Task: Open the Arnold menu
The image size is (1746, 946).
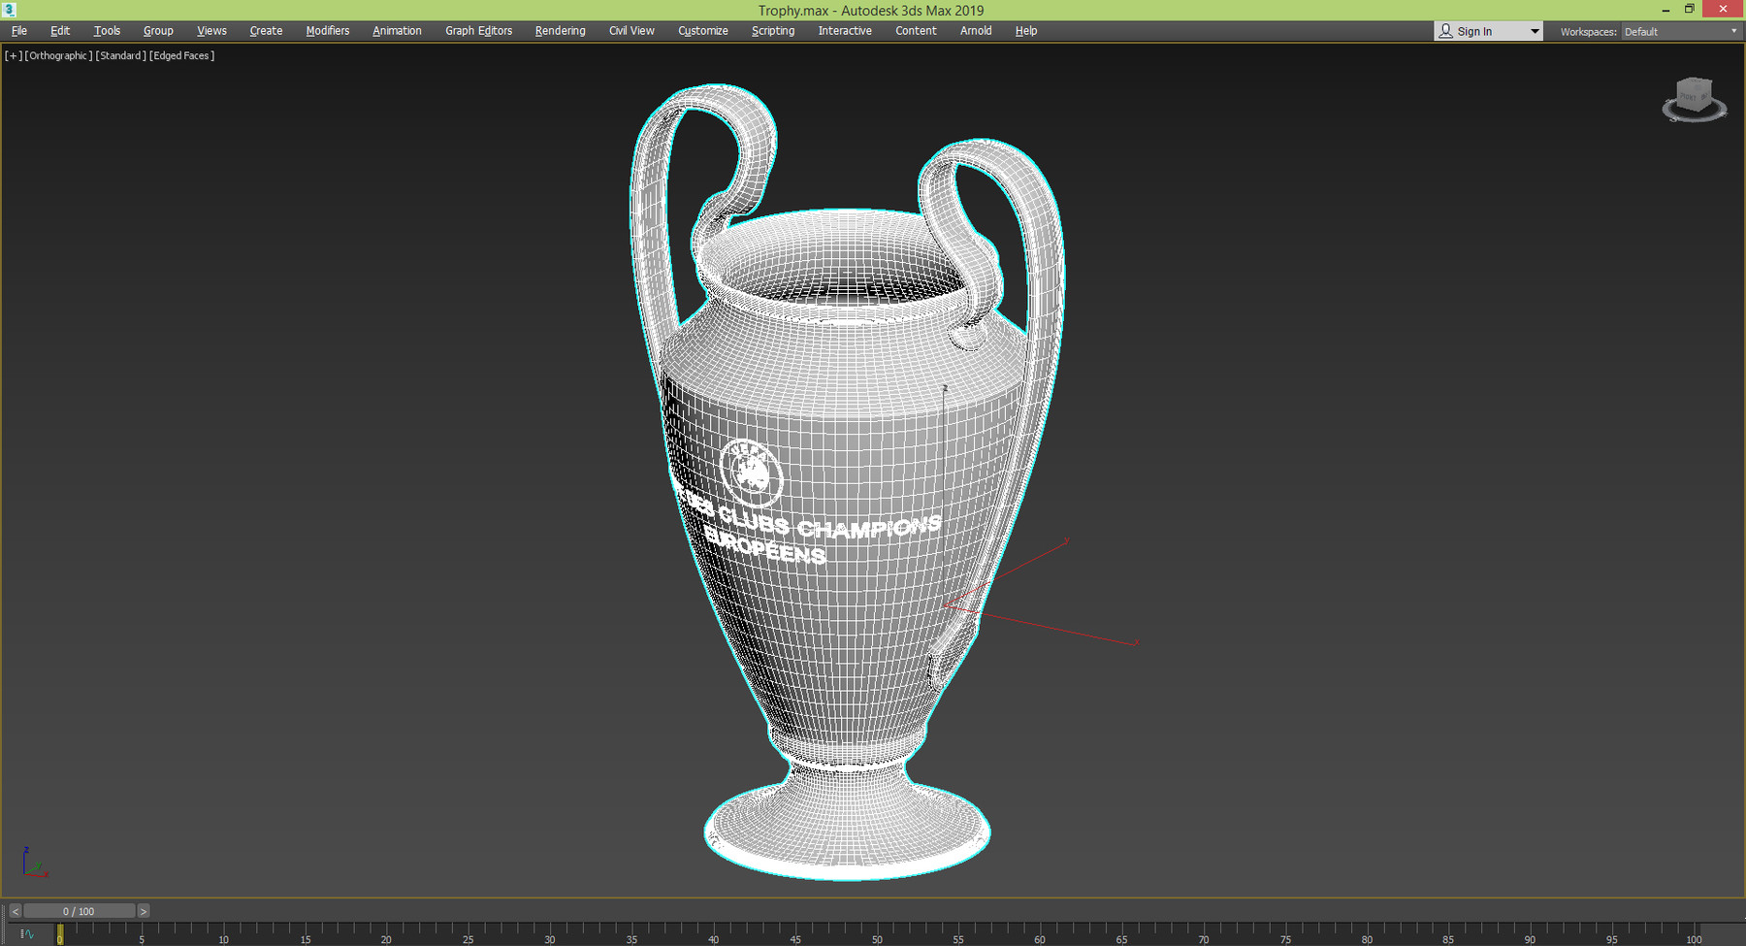Action: tap(976, 31)
